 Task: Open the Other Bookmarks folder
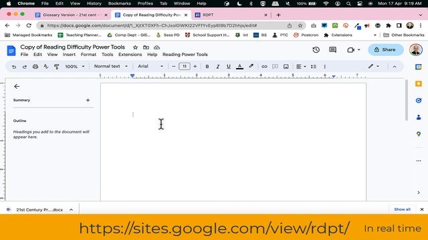[x=404, y=35]
